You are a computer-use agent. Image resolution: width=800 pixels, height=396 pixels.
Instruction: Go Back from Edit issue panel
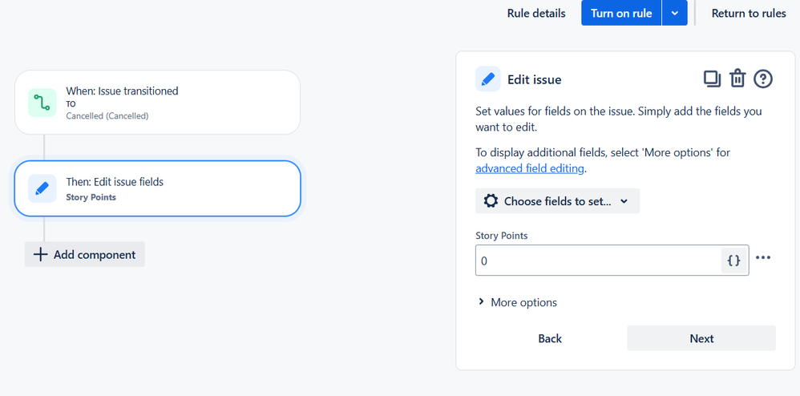point(550,338)
